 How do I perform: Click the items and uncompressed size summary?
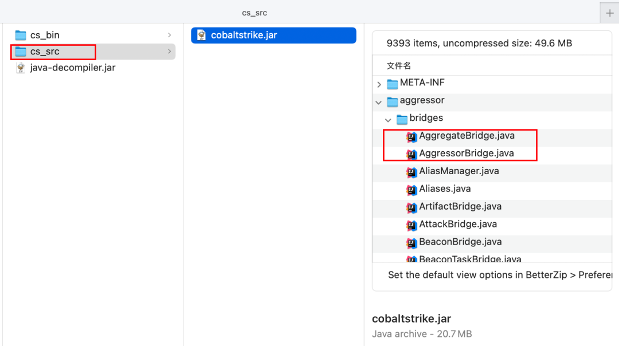[479, 43]
